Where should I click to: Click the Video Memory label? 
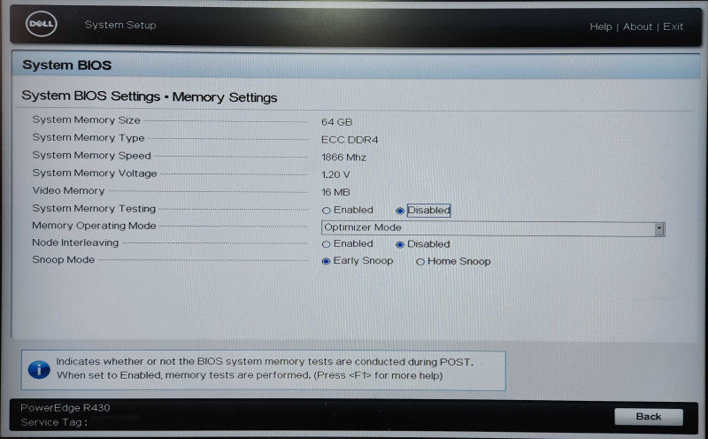pyautogui.click(x=68, y=190)
